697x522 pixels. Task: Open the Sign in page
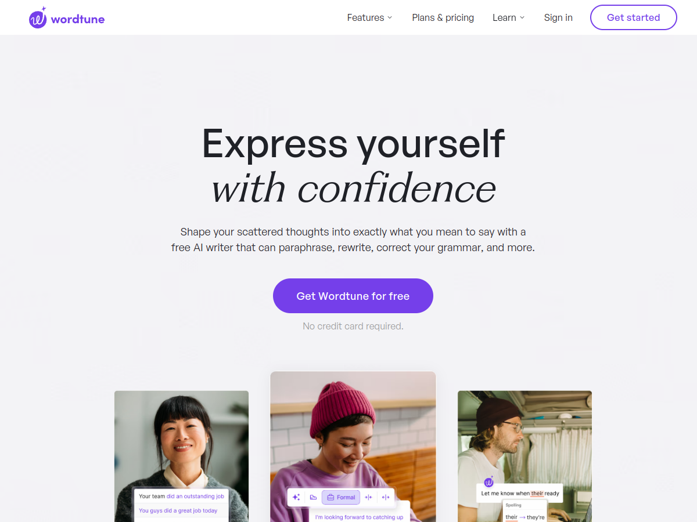point(558,17)
